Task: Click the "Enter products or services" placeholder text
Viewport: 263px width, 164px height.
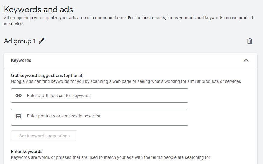Action: click(x=64, y=116)
